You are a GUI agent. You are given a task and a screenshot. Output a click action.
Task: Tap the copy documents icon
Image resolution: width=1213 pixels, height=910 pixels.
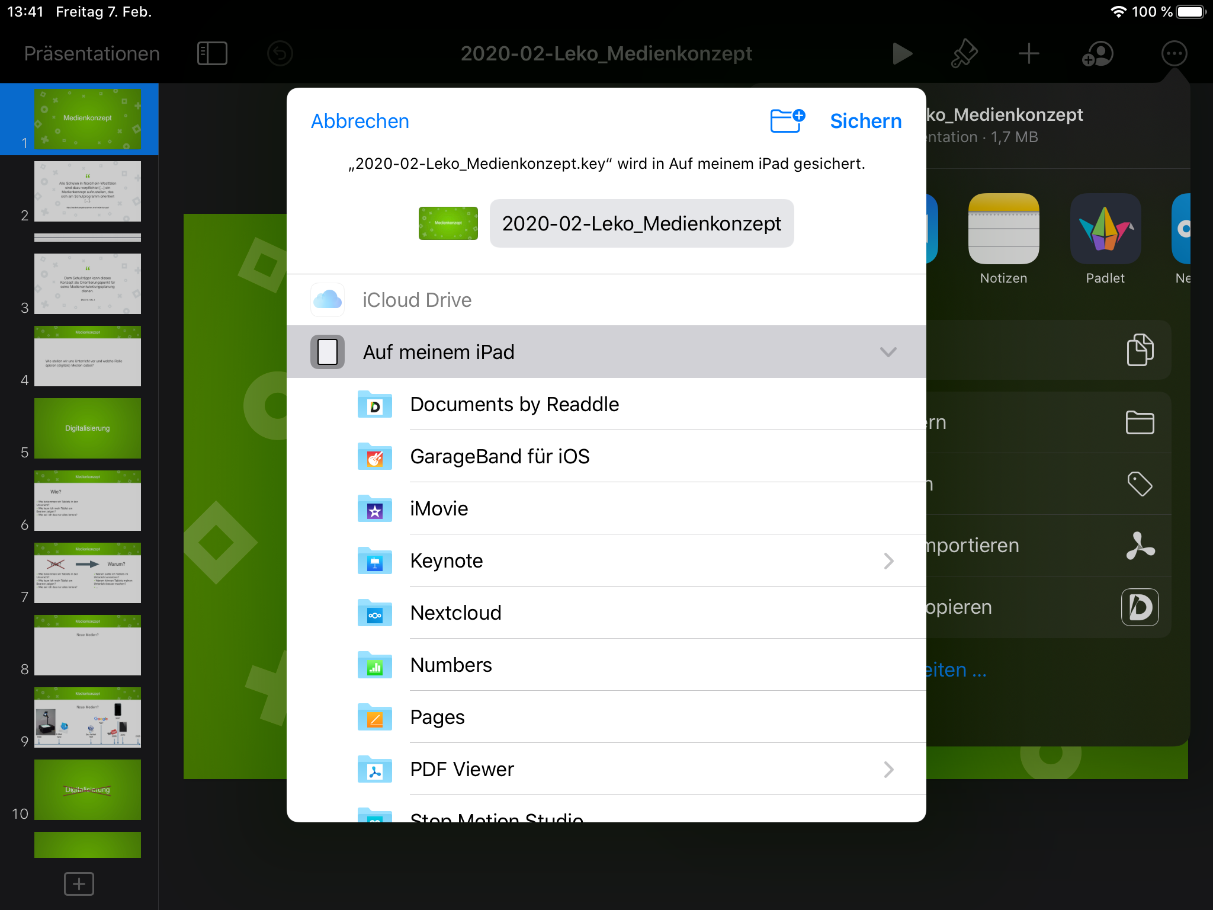[1140, 350]
